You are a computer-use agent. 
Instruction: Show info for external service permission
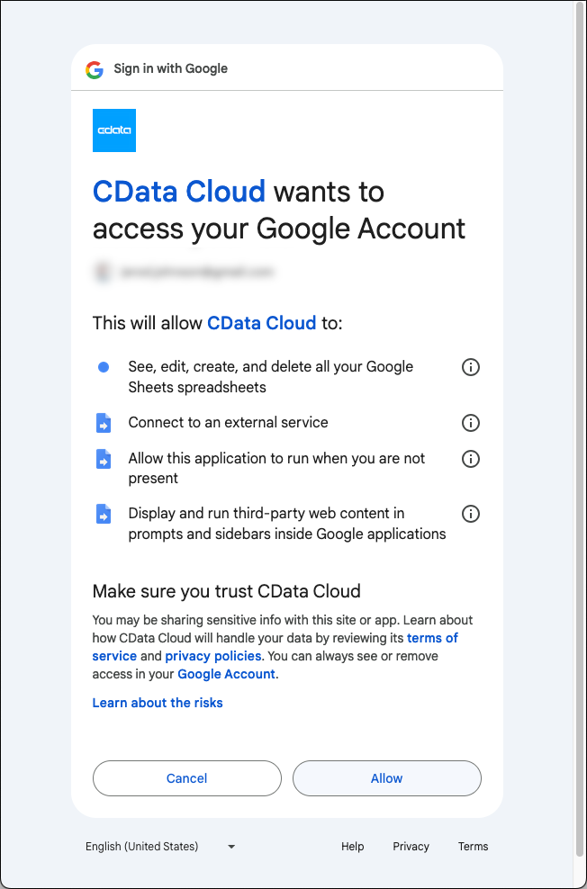pos(470,423)
